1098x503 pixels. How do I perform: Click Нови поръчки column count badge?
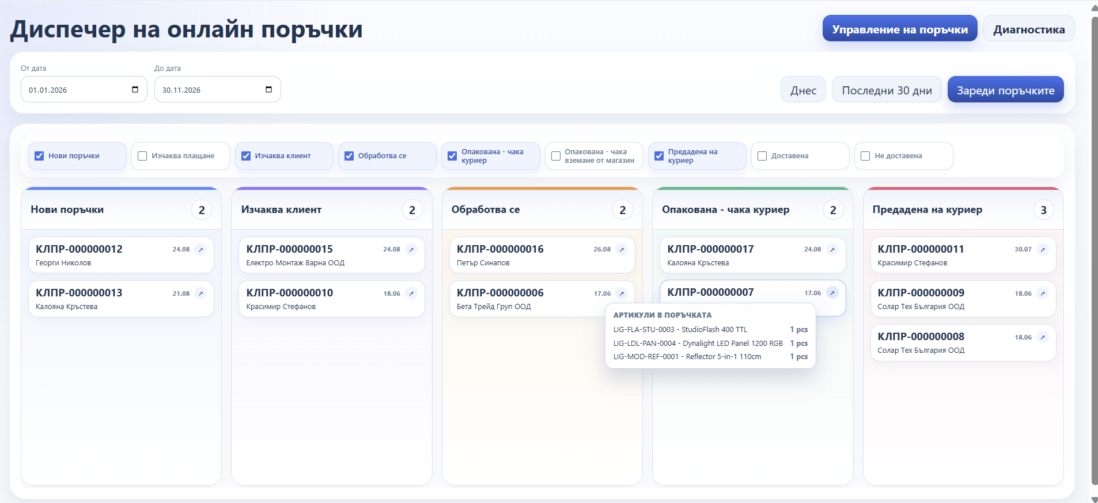pos(202,210)
